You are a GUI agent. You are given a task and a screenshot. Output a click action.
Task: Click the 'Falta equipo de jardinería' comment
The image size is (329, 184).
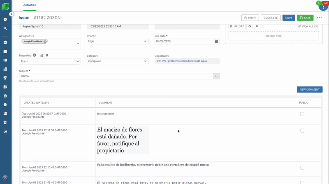(x=153, y=165)
